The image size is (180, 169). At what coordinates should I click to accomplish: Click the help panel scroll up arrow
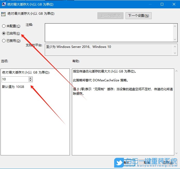tap(176, 71)
